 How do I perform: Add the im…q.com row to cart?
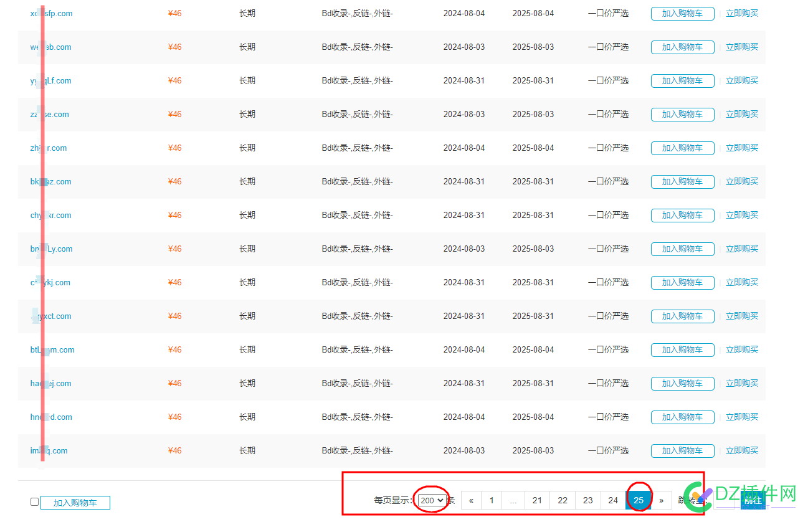[x=682, y=451]
